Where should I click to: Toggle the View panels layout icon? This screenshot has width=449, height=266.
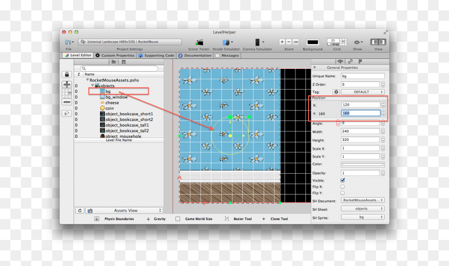click(378, 42)
